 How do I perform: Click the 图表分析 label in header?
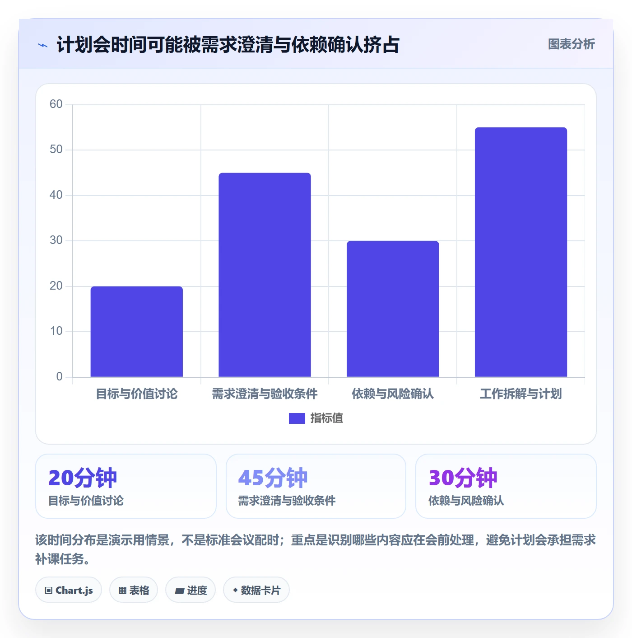[571, 44]
